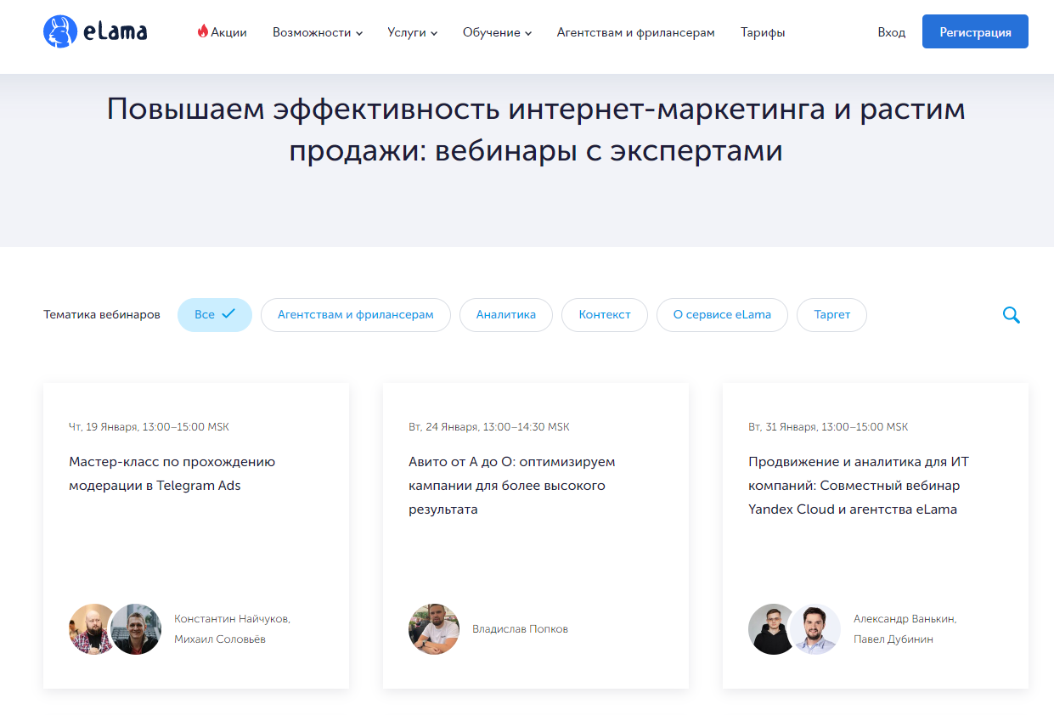
Task: Click the name Владислав Попков
Action: pos(520,629)
